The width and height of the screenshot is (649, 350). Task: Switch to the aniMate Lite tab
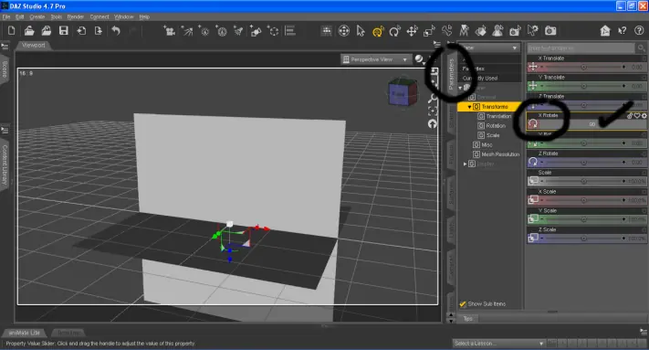tap(25, 333)
